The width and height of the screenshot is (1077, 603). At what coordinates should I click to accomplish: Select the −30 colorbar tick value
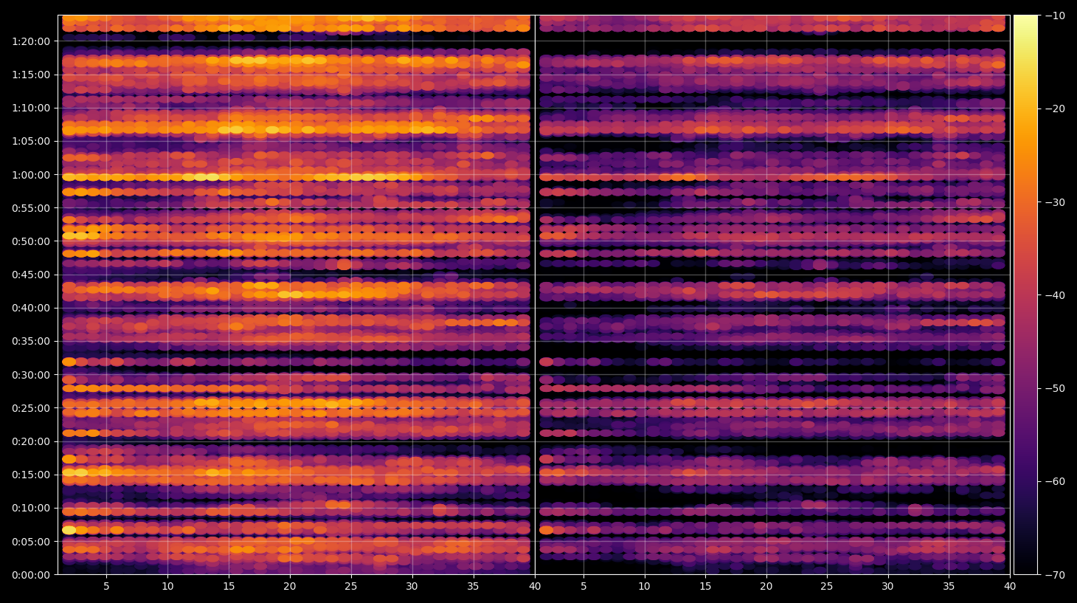(x=1055, y=202)
